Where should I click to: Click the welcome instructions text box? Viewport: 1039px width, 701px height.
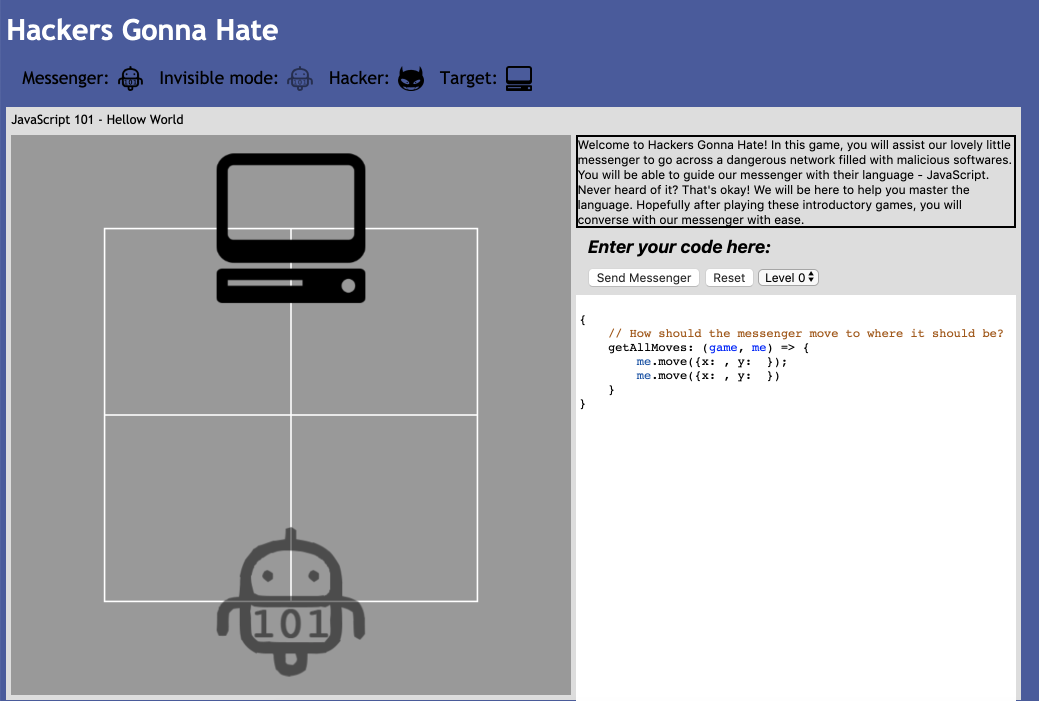point(795,181)
